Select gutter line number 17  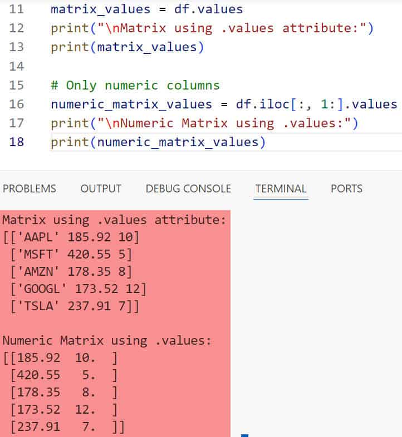tap(17, 123)
